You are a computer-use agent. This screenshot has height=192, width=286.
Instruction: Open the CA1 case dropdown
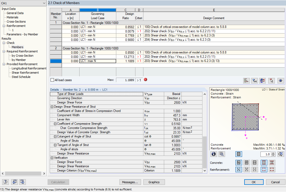point(44,3)
